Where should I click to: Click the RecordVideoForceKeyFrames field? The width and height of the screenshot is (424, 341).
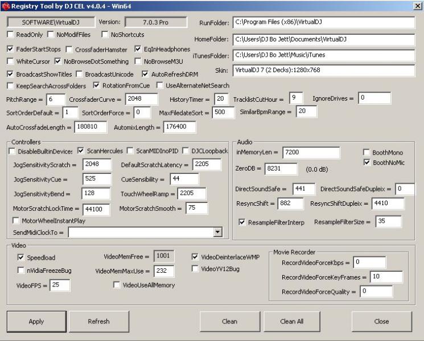point(386,277)
